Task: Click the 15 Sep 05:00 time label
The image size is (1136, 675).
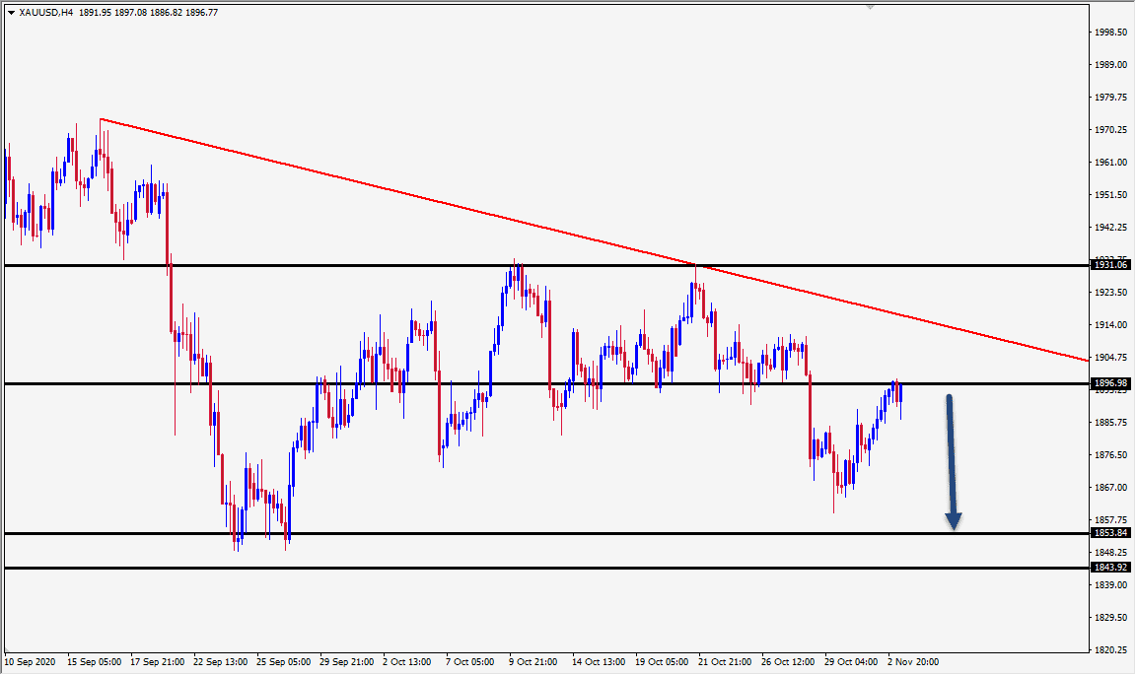Action: pos(95,662)
